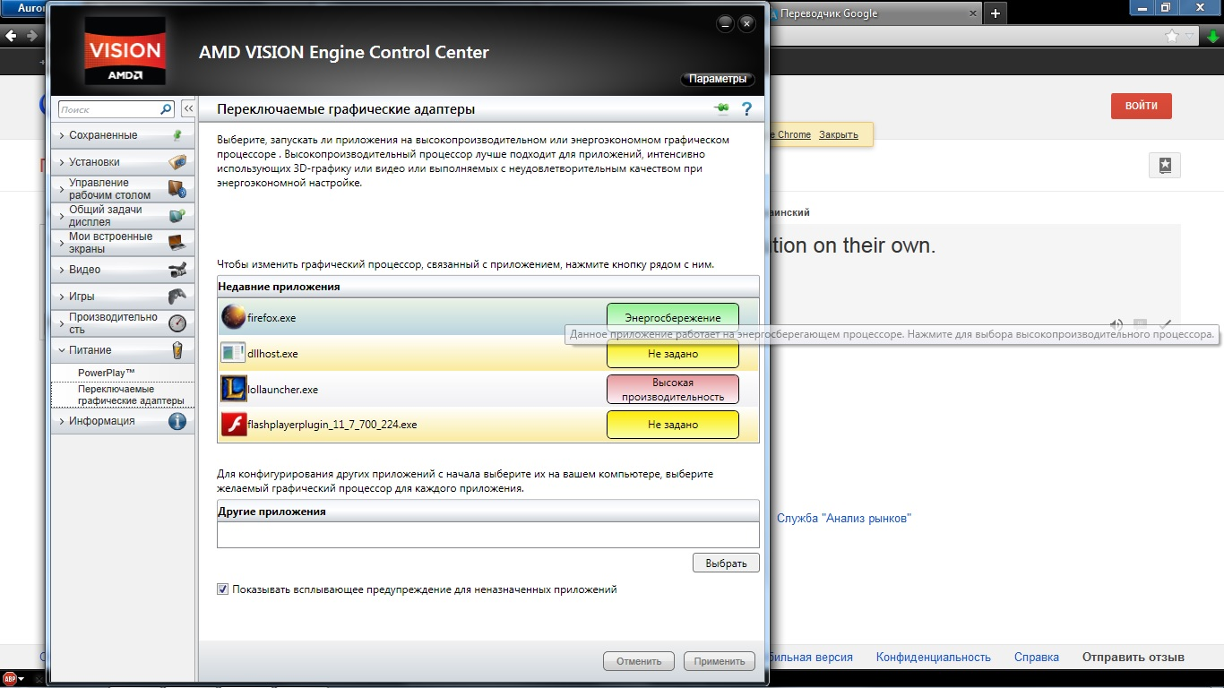Toggle flashplayerplugin Не задано button
Screen dimensions: 1224x688
tap(672, 425)
